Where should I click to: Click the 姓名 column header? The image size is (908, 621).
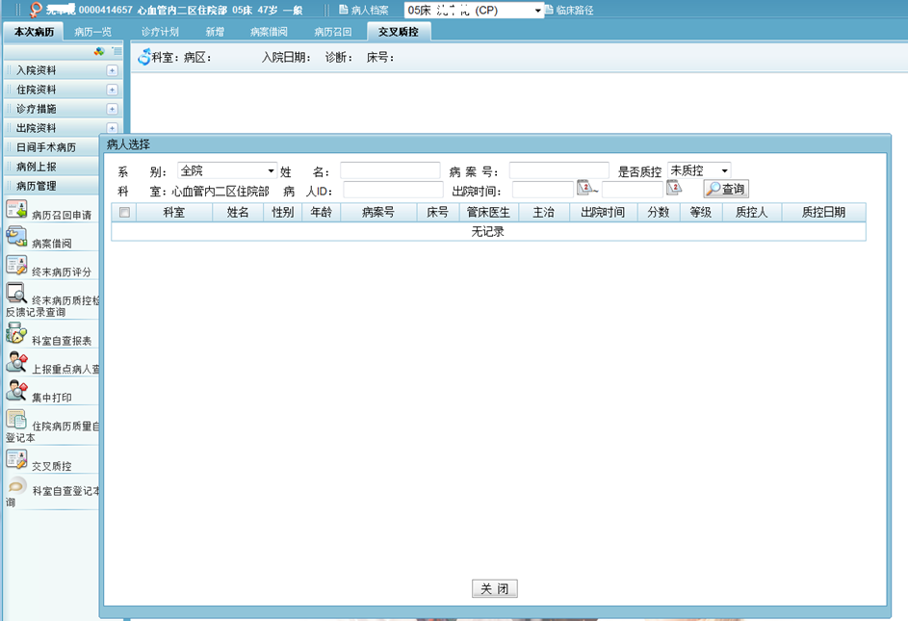tap(238, 212)
